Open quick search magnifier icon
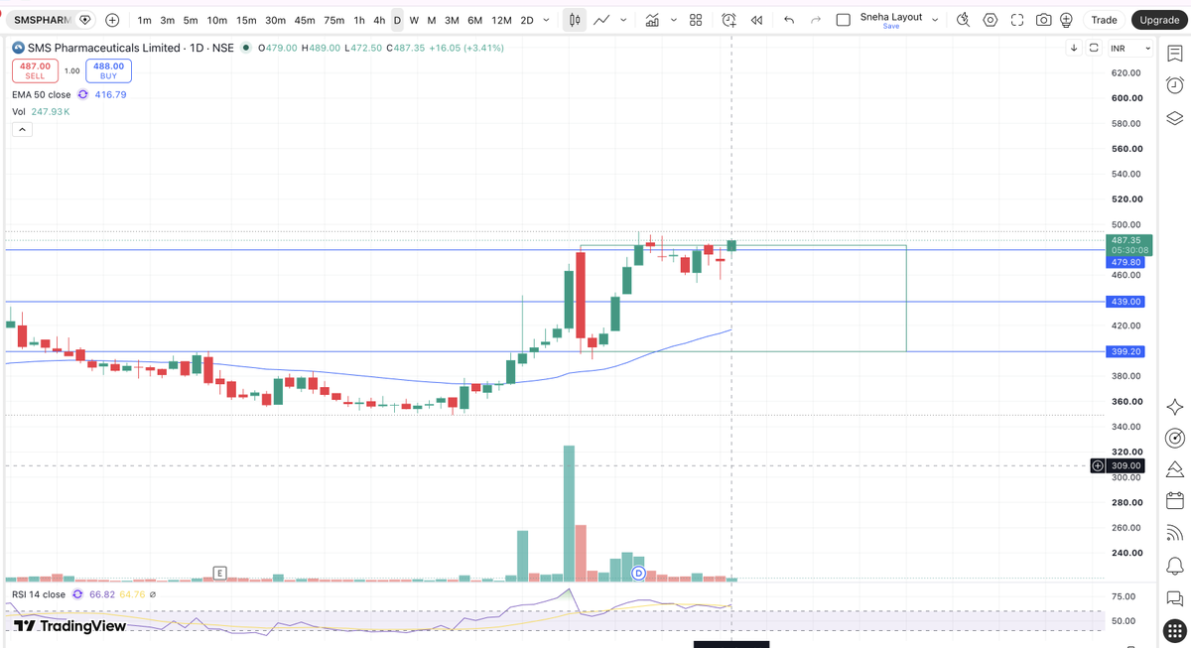The width and height of the screenshot is (1191, 648). pos(964,20)
